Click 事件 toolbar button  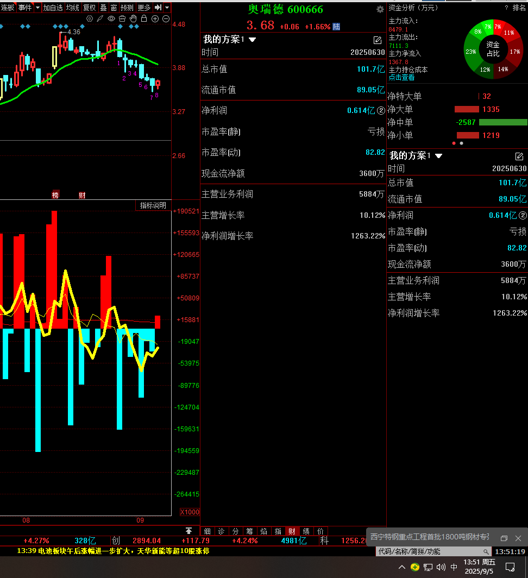click(x=25, y=8)
